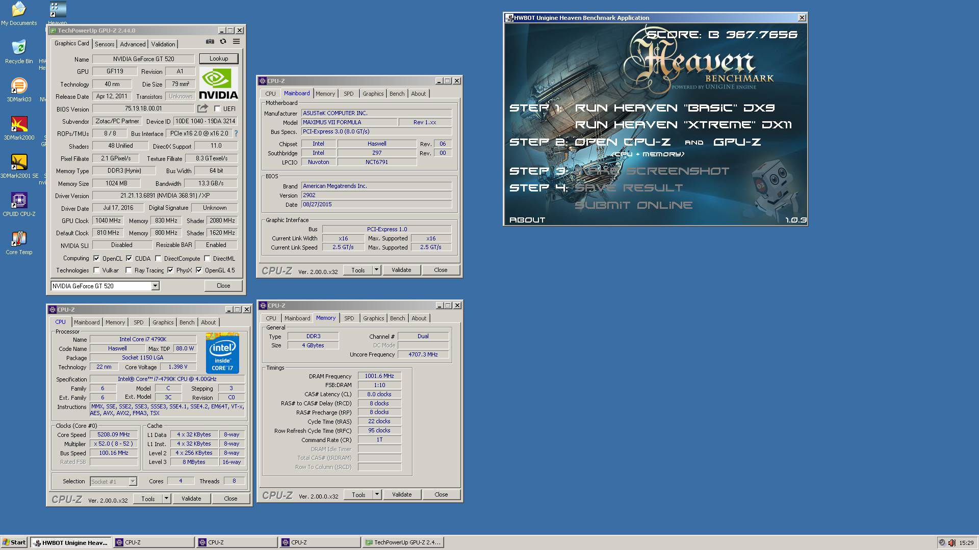Click bus interface question mark icon

[236, 133]
